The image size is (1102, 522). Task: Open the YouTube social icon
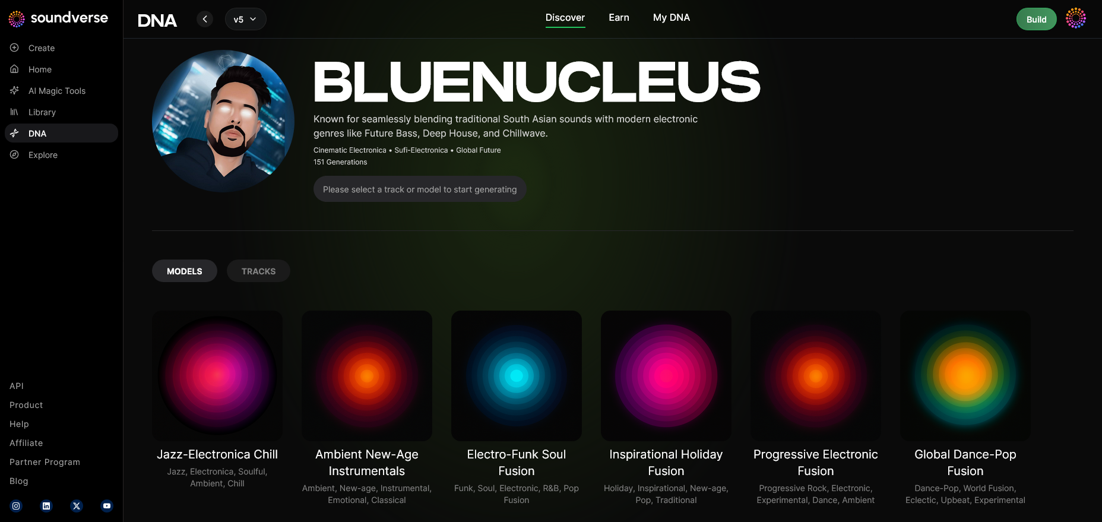pyautogui.click(x=107, y=506)
